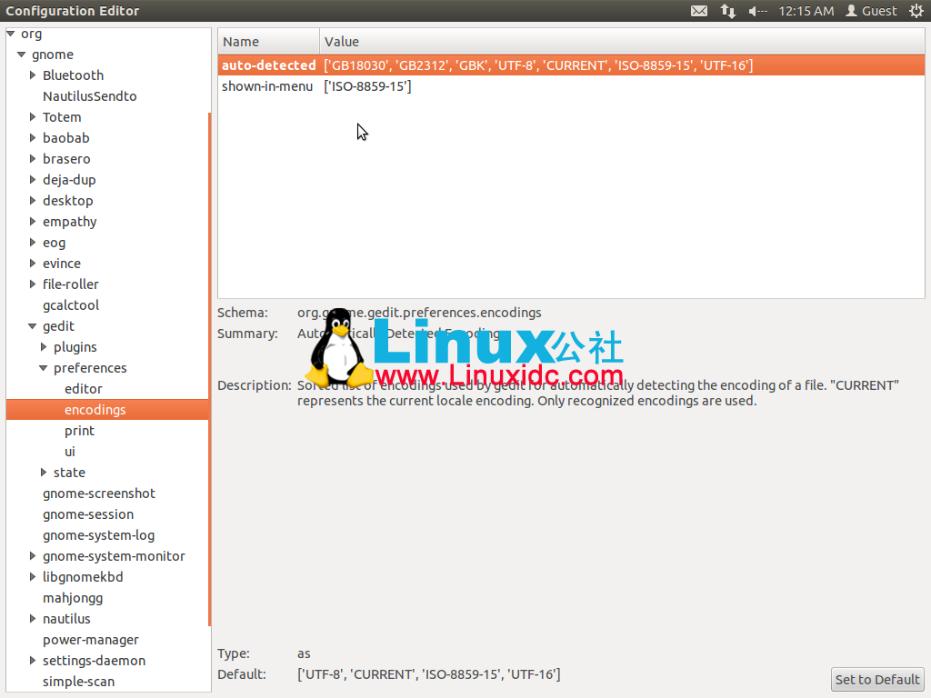Collapse the preferences branch

click(x=42, y=367)
